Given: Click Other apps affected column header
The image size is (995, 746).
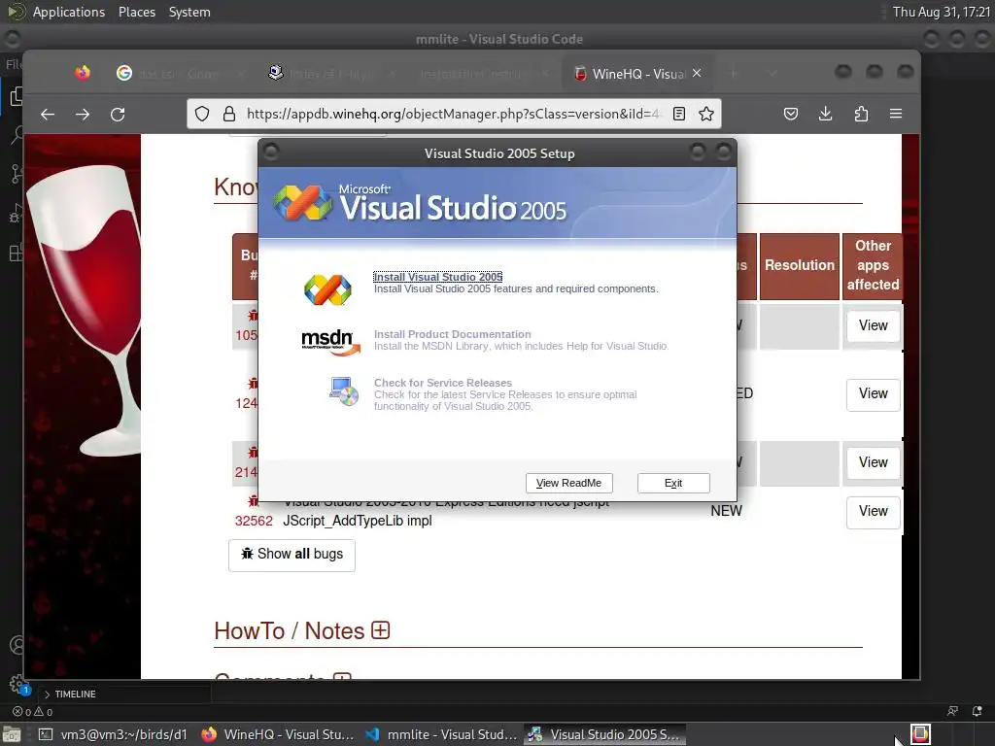Looking at the screenshot, I should pyautogui.click(x=874, y=265).
